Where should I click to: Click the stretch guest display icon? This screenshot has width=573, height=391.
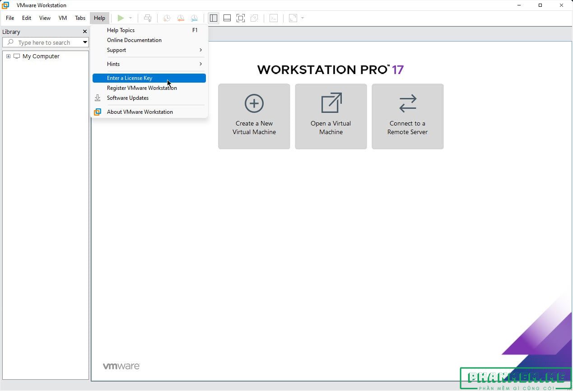[x=293, y=18]
